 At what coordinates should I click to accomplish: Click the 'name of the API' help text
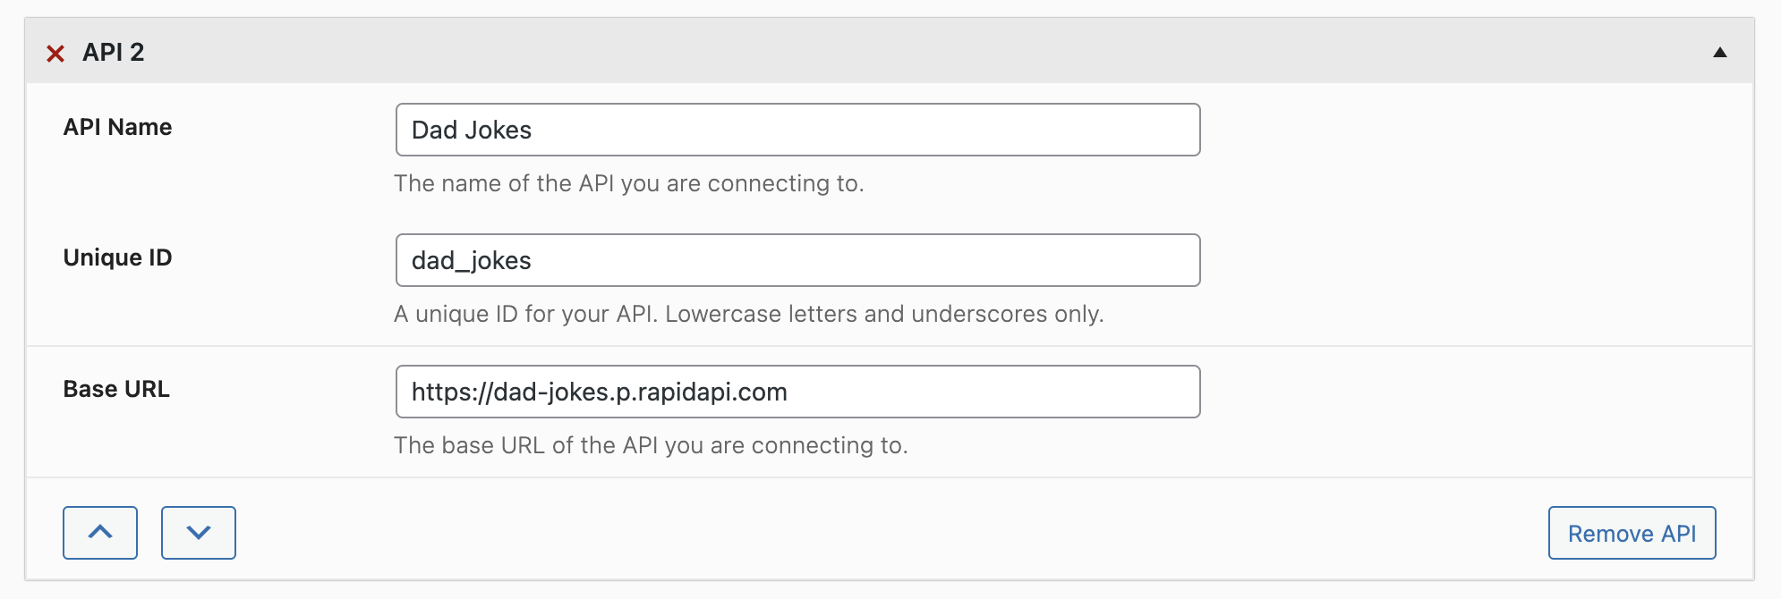point(629,183)
